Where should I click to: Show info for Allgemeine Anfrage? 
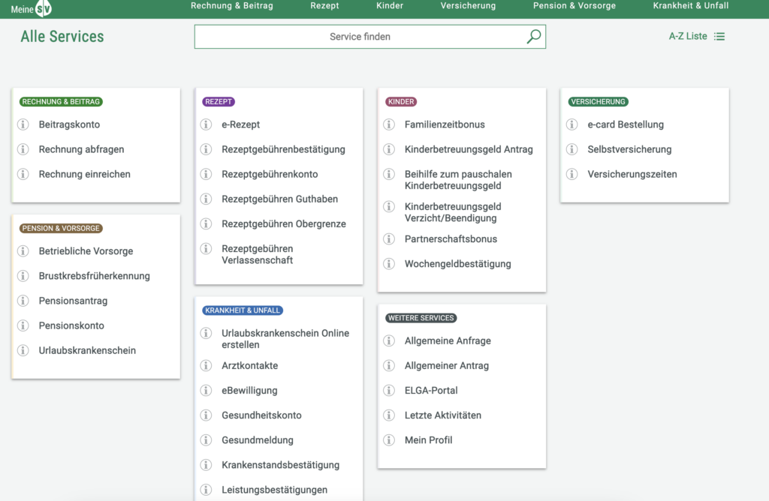tap(389, 340)
